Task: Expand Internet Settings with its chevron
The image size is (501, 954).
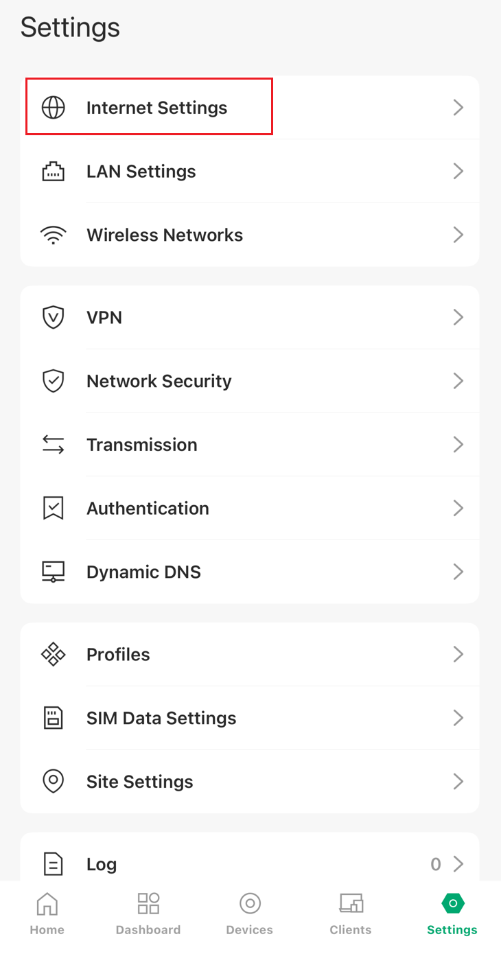Action: [x=458, y=108]
